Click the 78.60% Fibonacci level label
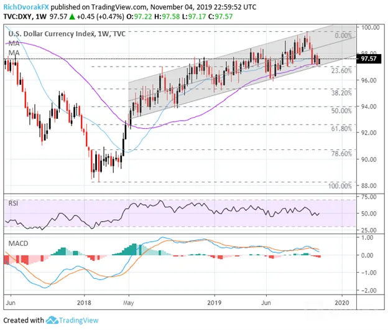 pyautogui.click(x=341, y=154)
